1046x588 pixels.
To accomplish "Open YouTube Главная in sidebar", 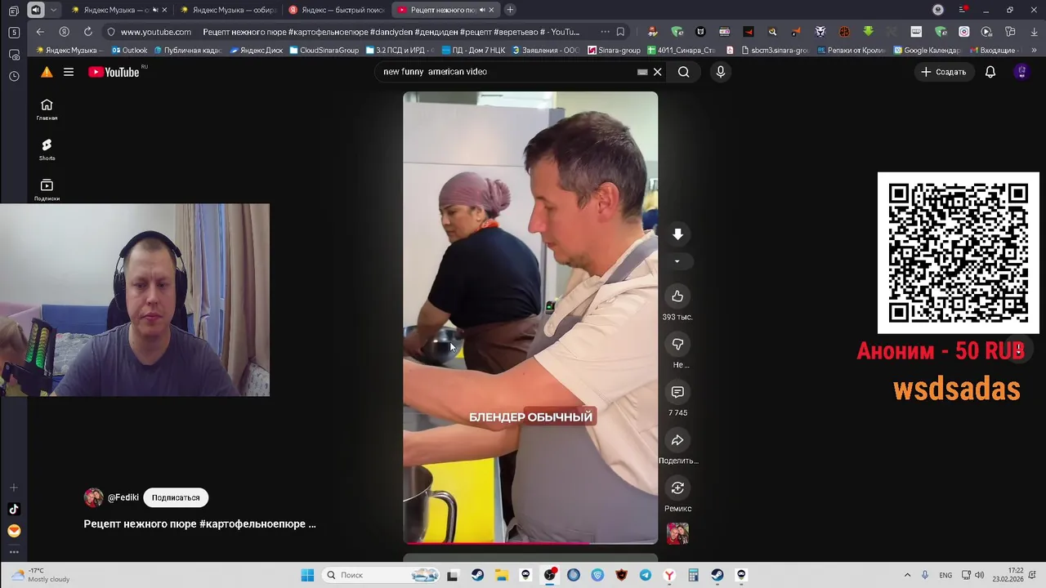I will 47,109.
